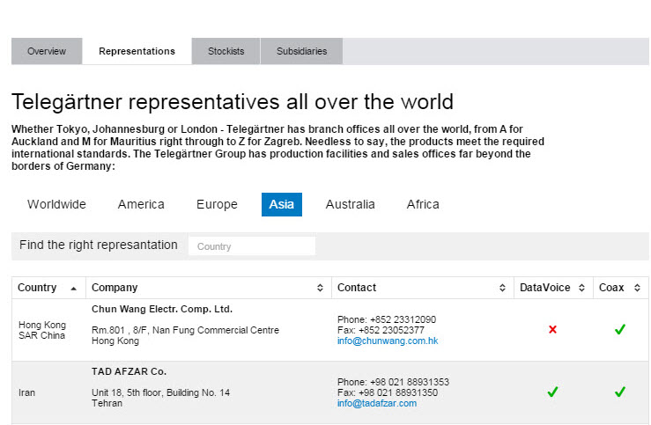Click Find the right represantation label
Screen dimensions: 651x425
99,245
